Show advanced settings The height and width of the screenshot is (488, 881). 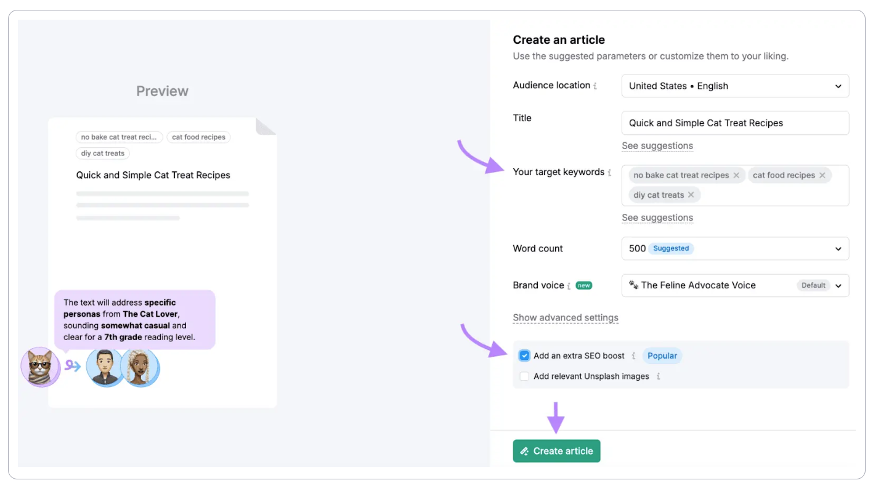pyautogui.click(x=566, y=317)
